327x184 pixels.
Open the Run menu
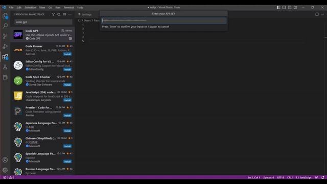58,7
